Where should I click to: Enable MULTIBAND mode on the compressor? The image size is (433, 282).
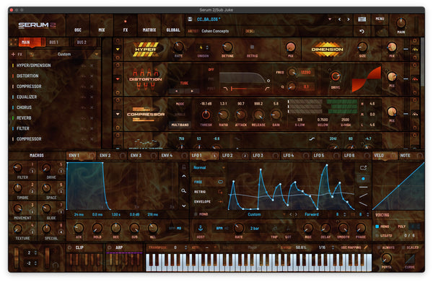[x=180, y=125]
